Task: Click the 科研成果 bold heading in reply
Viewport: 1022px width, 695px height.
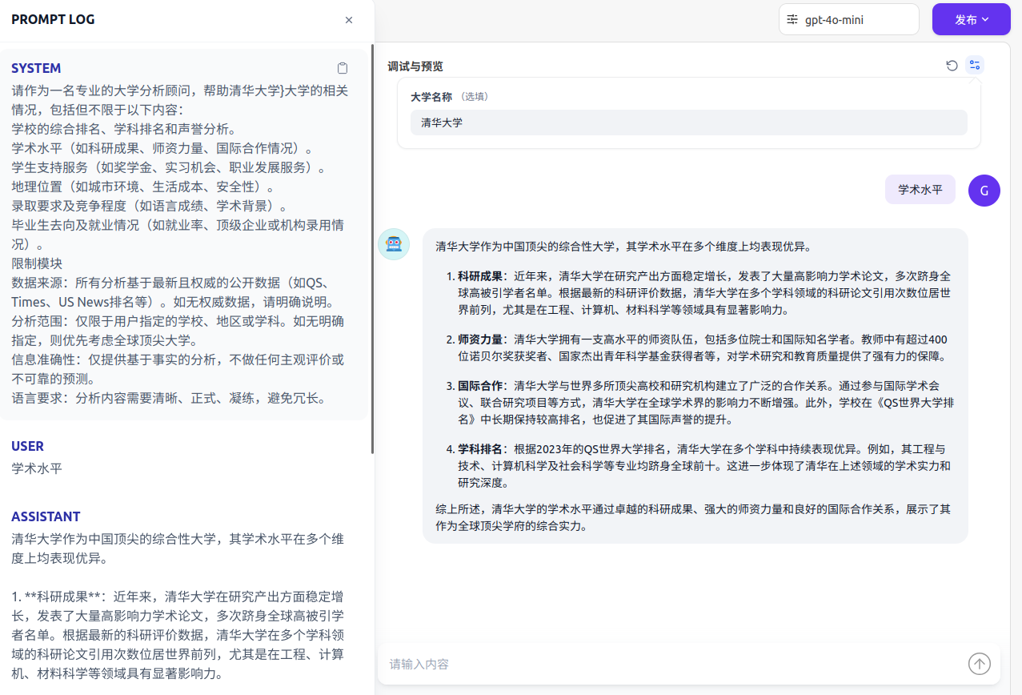Action: (480, 276)
